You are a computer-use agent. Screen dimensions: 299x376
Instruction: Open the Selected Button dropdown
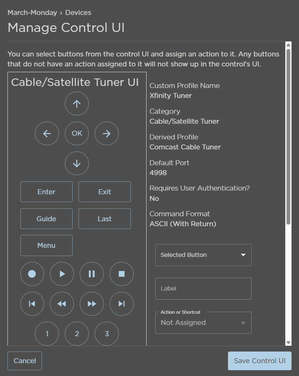[203, 255]
